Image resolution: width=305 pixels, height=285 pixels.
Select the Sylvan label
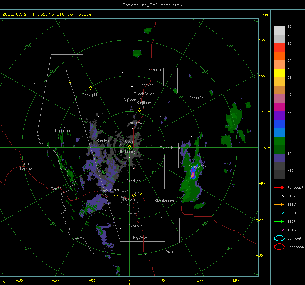click(130, 100)
